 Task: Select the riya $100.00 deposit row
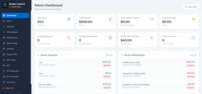click(x=75, y=64)
